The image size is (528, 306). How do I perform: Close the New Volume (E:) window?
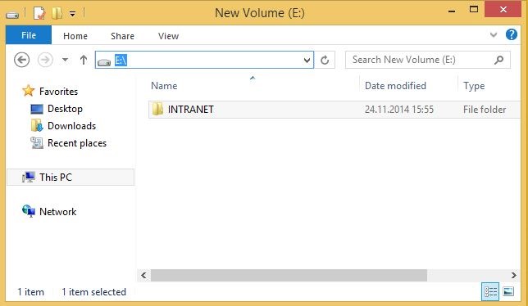point(503,9)
